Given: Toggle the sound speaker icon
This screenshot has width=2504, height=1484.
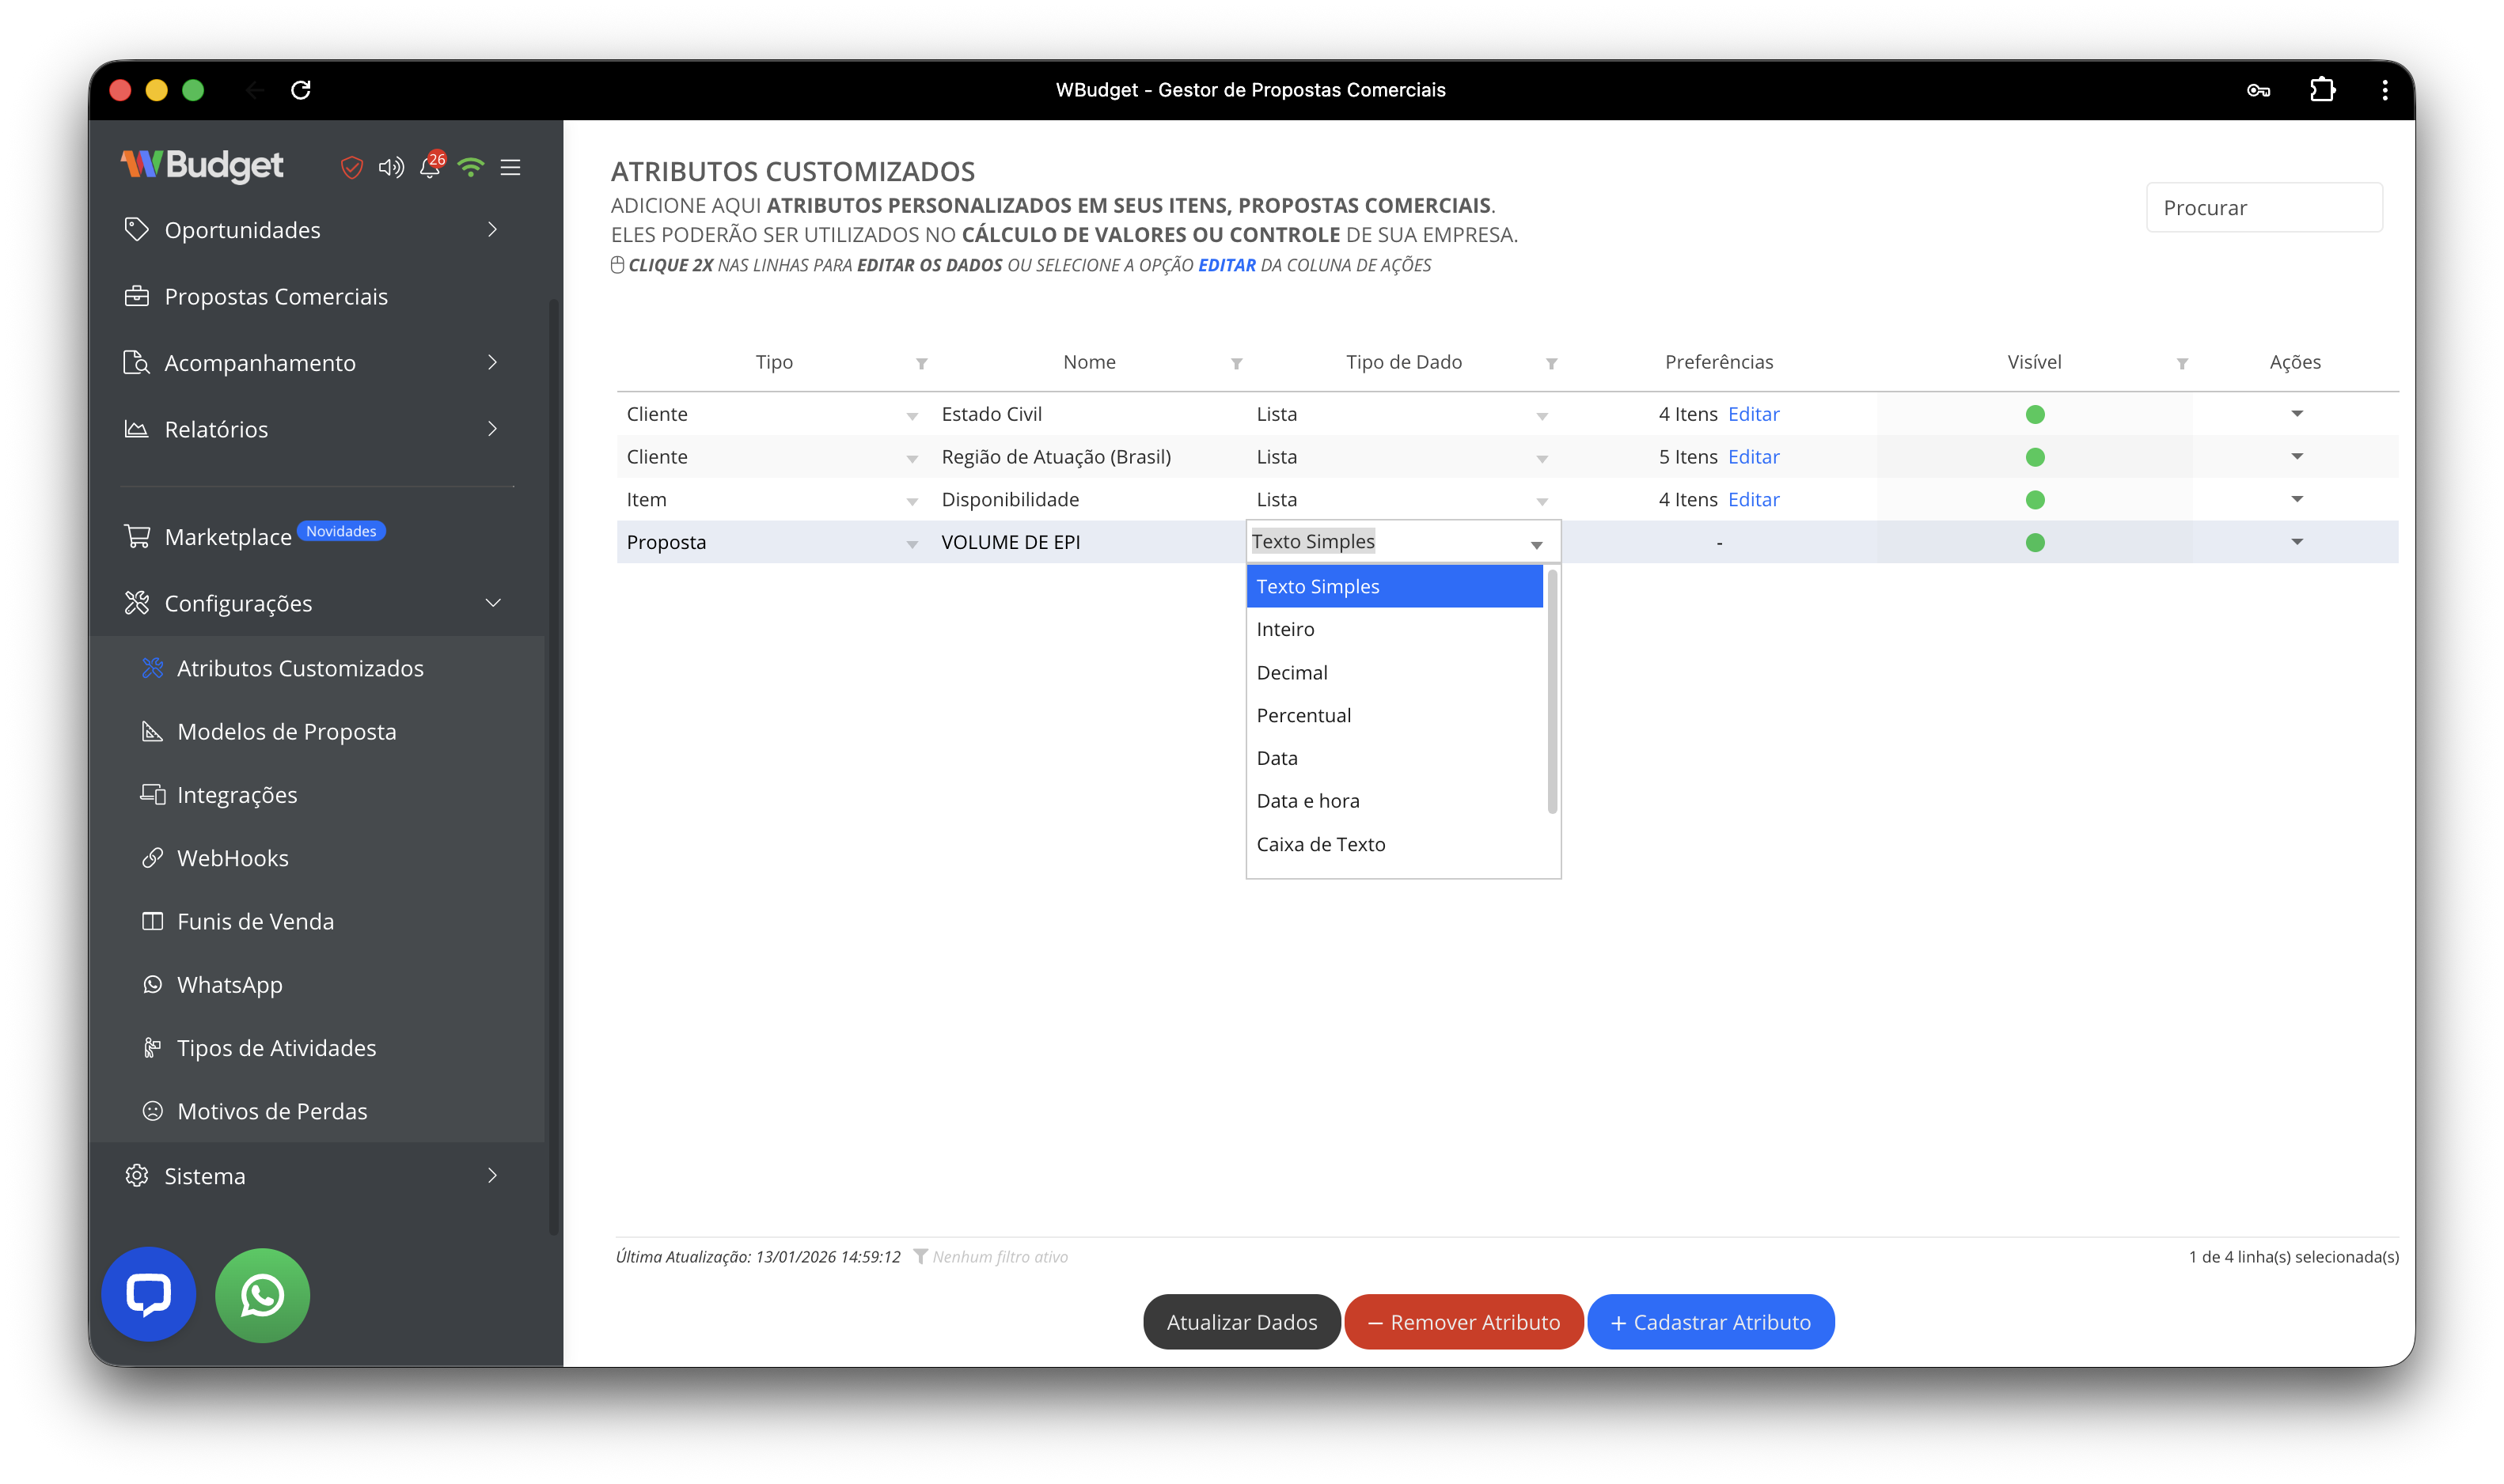Looking at the screenshot, I should pos(391,167).
